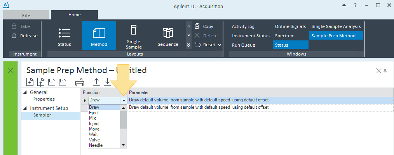Open the Single Sample layout
This screenshot has width=394, height=155.
pyautogui.click(x=133, y=35)
